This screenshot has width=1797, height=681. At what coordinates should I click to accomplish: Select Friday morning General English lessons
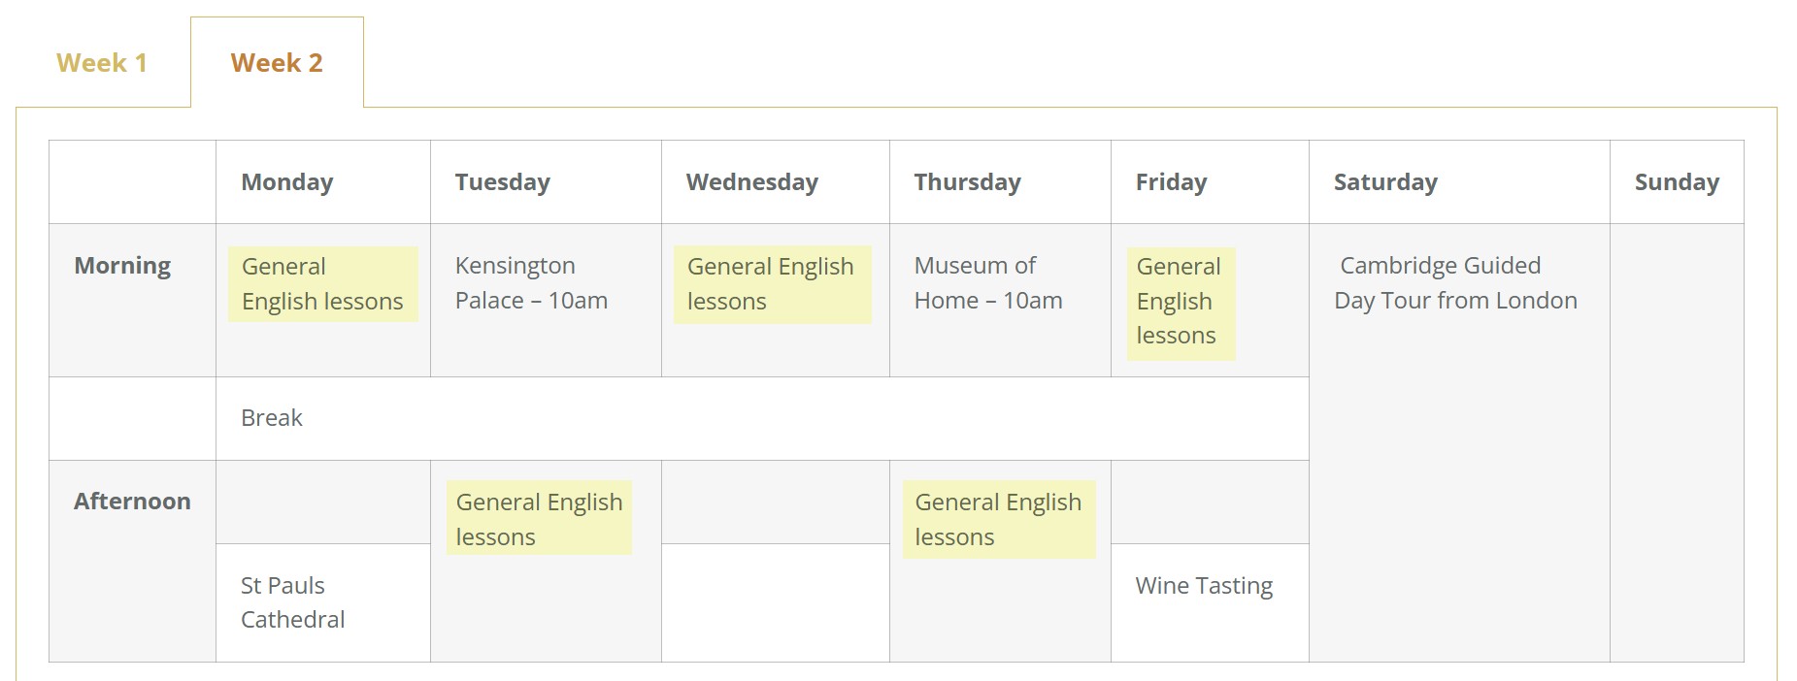click(x=1181, y=304)
